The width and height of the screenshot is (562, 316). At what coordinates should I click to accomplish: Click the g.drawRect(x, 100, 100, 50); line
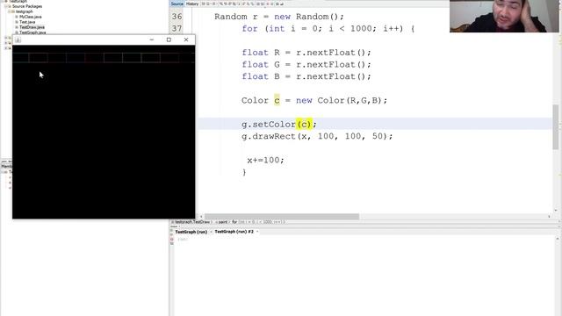(x=317, y=136)
